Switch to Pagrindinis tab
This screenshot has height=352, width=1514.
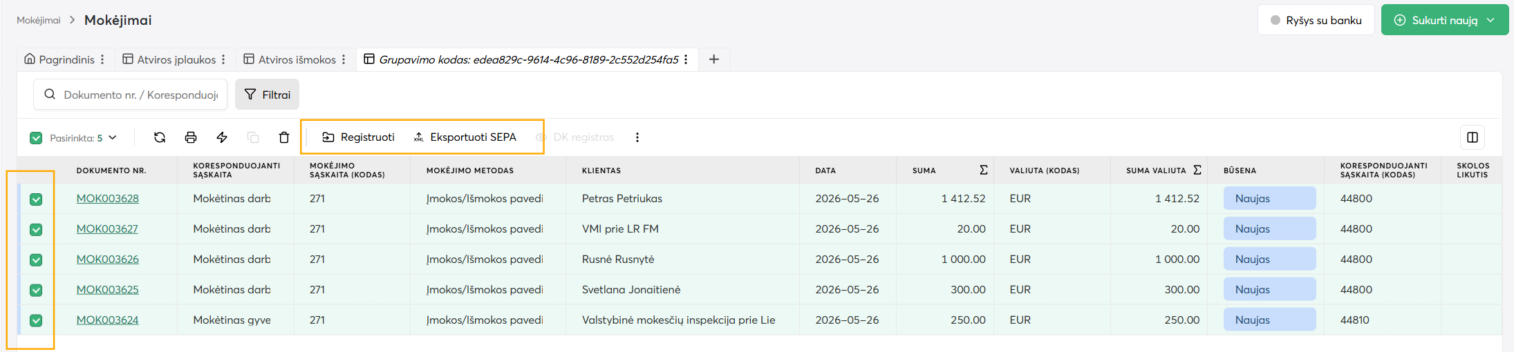click(x=59, y=59)
